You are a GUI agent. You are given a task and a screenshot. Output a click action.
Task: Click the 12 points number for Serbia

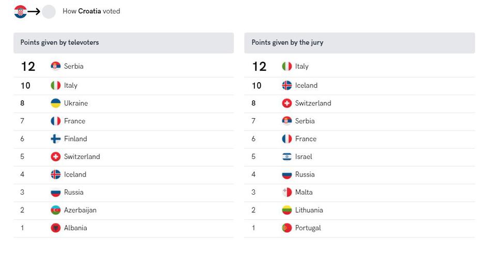click(28, 66)
